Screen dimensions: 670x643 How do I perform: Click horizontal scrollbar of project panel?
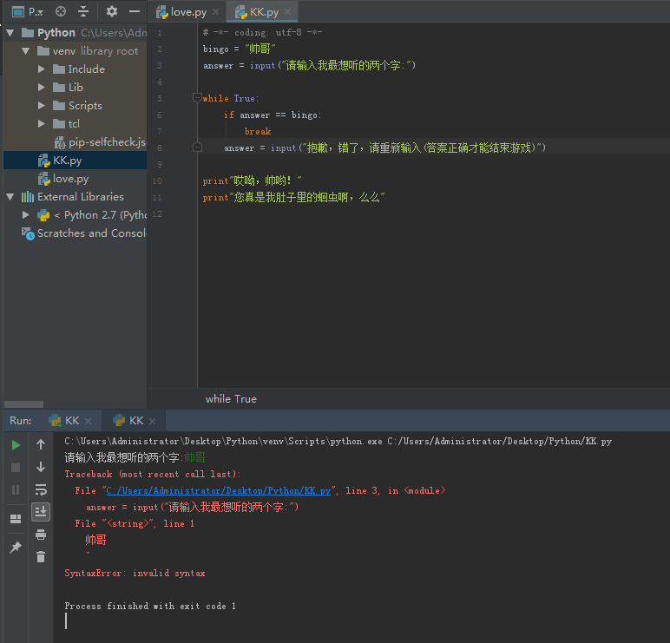[24, 404]
